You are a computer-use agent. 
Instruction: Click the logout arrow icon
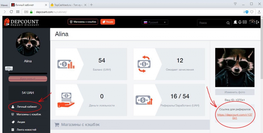[x=258, y=22]
